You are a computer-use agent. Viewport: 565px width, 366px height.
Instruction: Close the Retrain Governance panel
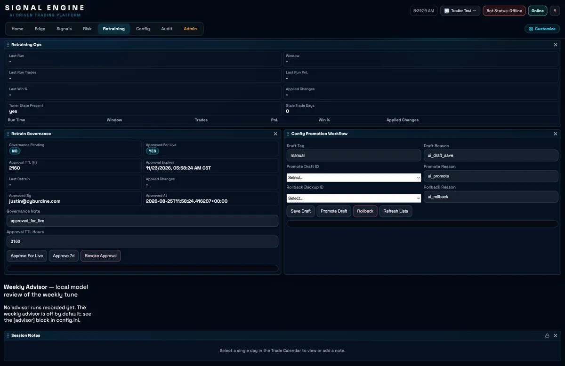(276, 134)
